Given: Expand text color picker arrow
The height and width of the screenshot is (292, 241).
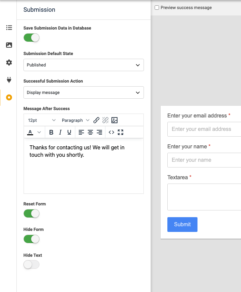Looking at the screenshot, I should (39, 132).
